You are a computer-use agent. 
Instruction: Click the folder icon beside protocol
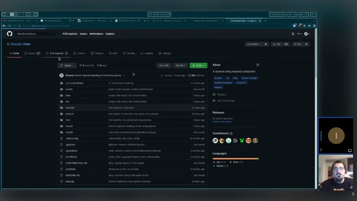point(61,114)
